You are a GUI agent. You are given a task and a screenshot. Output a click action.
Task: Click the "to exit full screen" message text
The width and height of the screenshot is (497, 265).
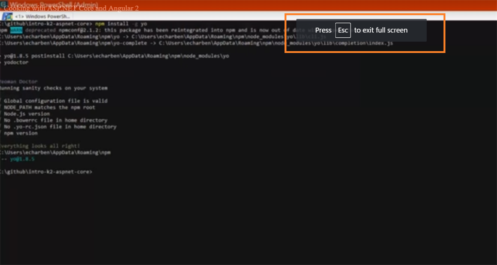tap(381, 31)
